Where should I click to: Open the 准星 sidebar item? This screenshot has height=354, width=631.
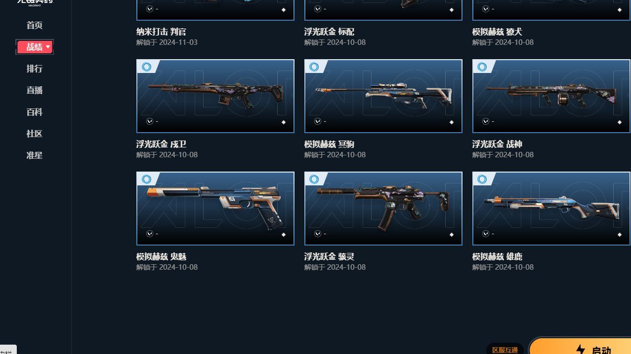[x=35, y=155]
